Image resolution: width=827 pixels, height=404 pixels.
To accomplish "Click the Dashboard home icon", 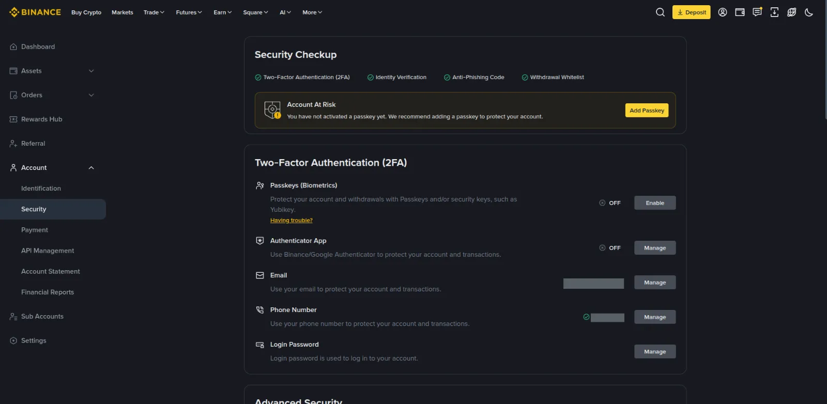I will point(13,46).
